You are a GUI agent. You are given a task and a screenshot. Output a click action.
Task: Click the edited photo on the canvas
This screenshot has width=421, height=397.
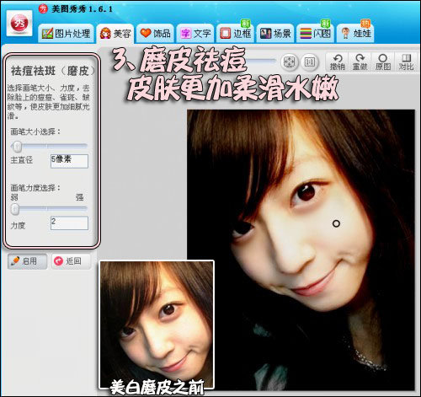301,249
